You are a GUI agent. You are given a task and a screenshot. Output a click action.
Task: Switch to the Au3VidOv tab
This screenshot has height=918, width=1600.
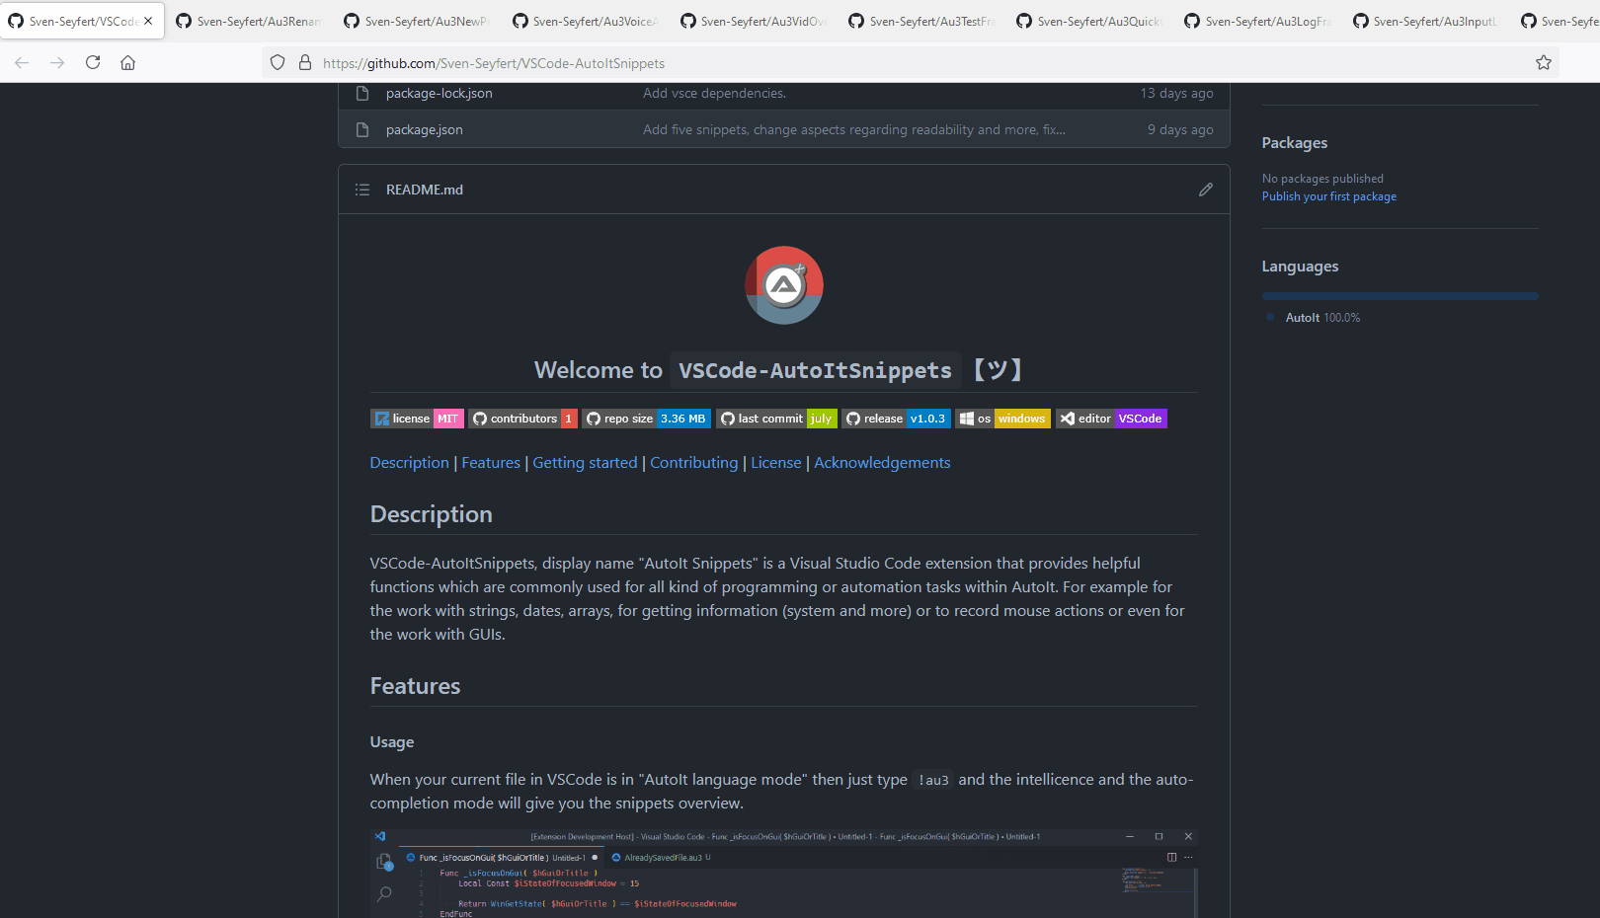pyautogui.click(x=752, y=21)
